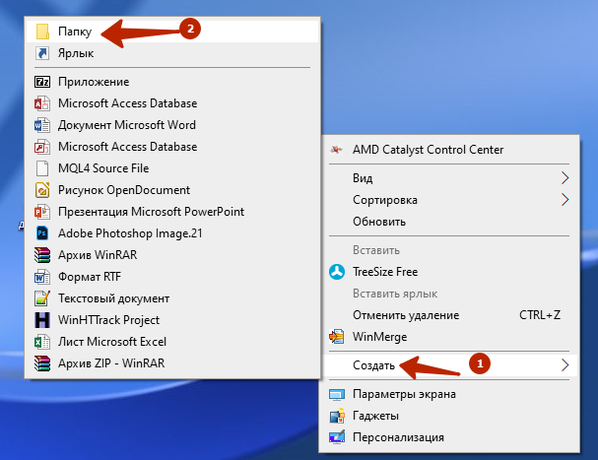The height and width of the screenshot is (460, 598).
Task: Open AMD Catalyst Control Center
Action: pyautogui.click(x=449, y=150)
